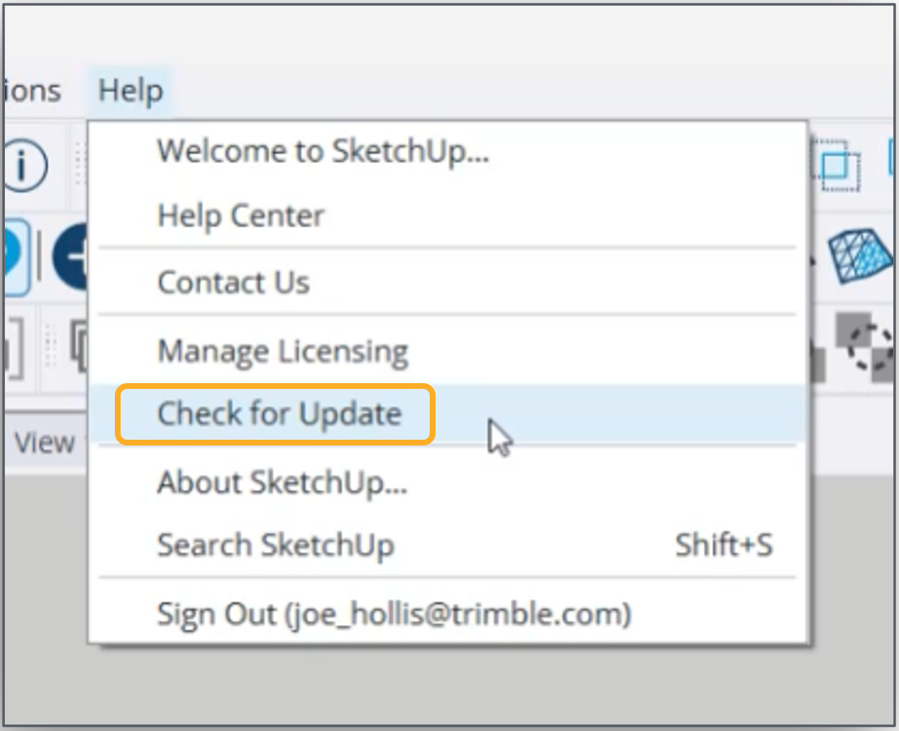Screen dimensions: 899x731
Task: Select Contact Us from the menu
Action: 233,282
